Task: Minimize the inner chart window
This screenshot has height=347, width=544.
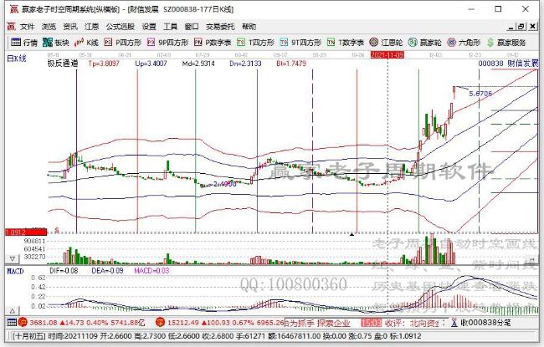Action: click(x=511, y=27)
